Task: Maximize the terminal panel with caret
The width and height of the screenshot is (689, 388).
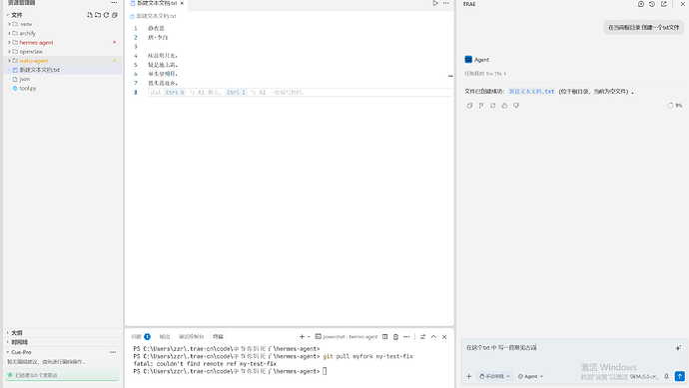Action: (433, 337)
